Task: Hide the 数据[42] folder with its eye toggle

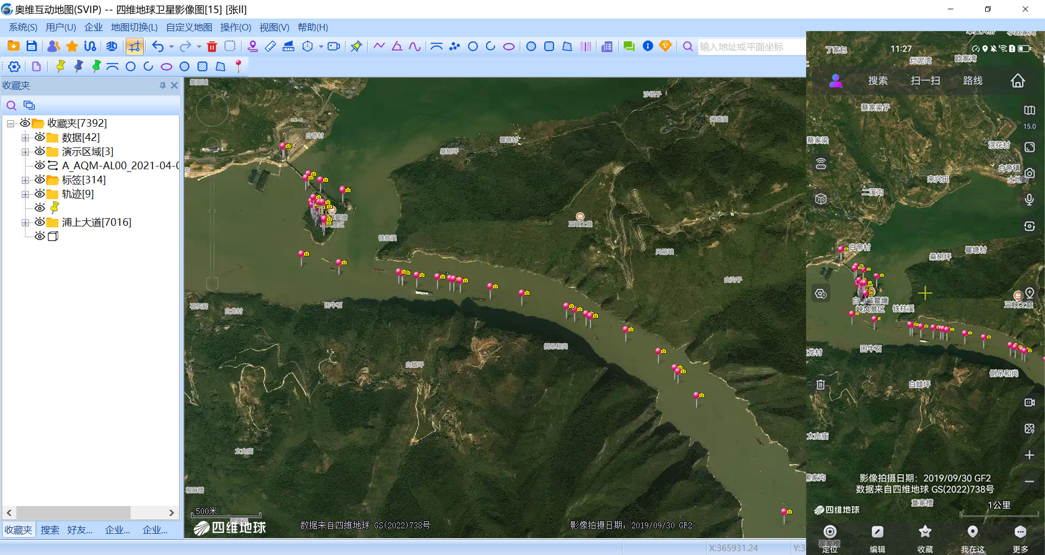Action: click(40, 137)
